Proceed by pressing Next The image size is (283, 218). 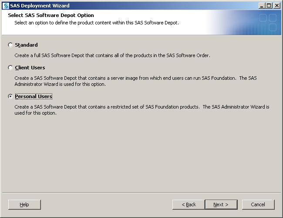221,204
